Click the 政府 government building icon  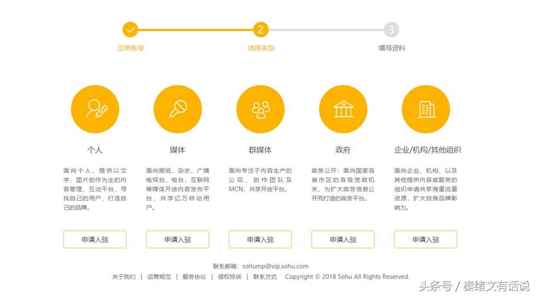[343, 109]
